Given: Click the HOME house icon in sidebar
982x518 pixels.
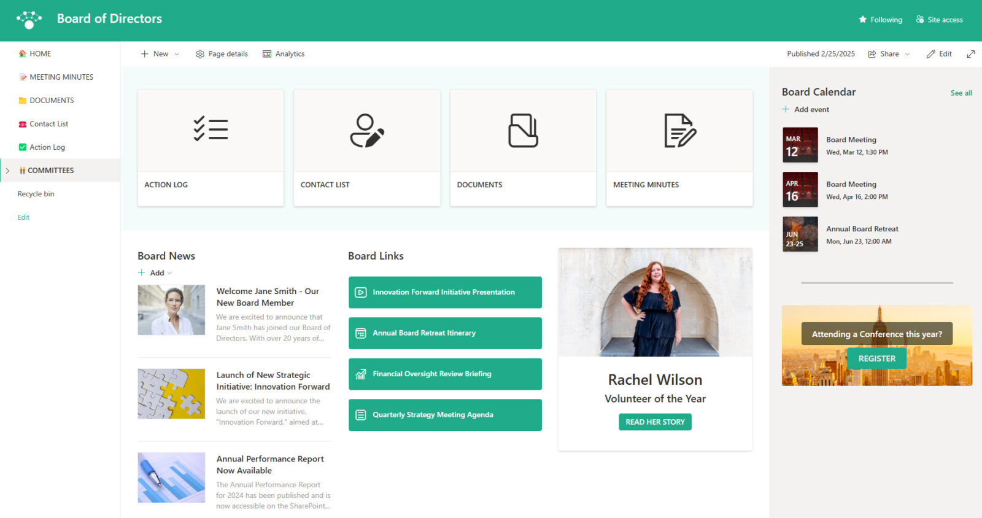Looking at the screenshot, I should pos(23,54).
